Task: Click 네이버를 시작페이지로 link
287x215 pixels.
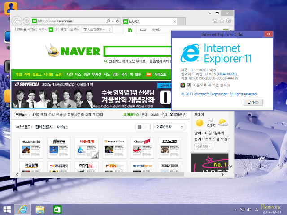Action: click(x=30, y=29)
